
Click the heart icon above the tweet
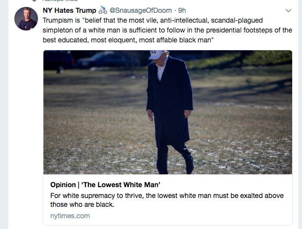(34, 0)
